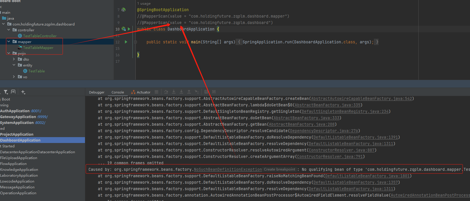Viewport: 470px width, 201px height.
Task: Click line number 16 in editor gutter
Action: [x=117, y=55]
